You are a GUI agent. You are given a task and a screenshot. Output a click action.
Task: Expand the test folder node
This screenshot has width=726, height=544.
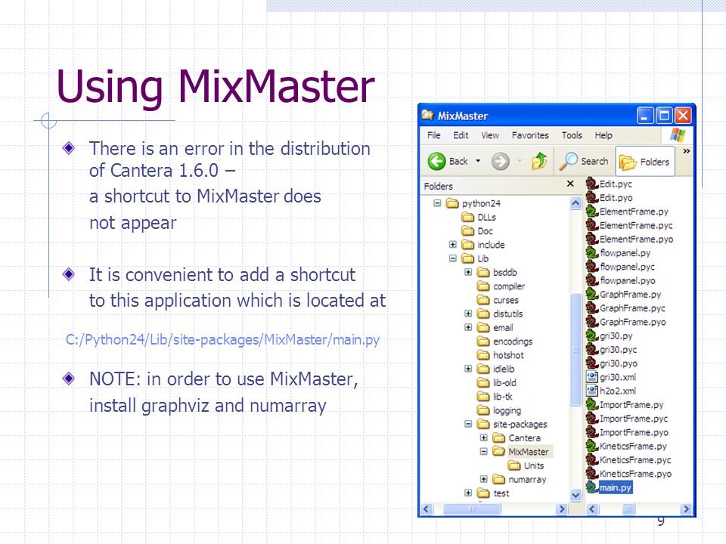(x=468, y=493)
